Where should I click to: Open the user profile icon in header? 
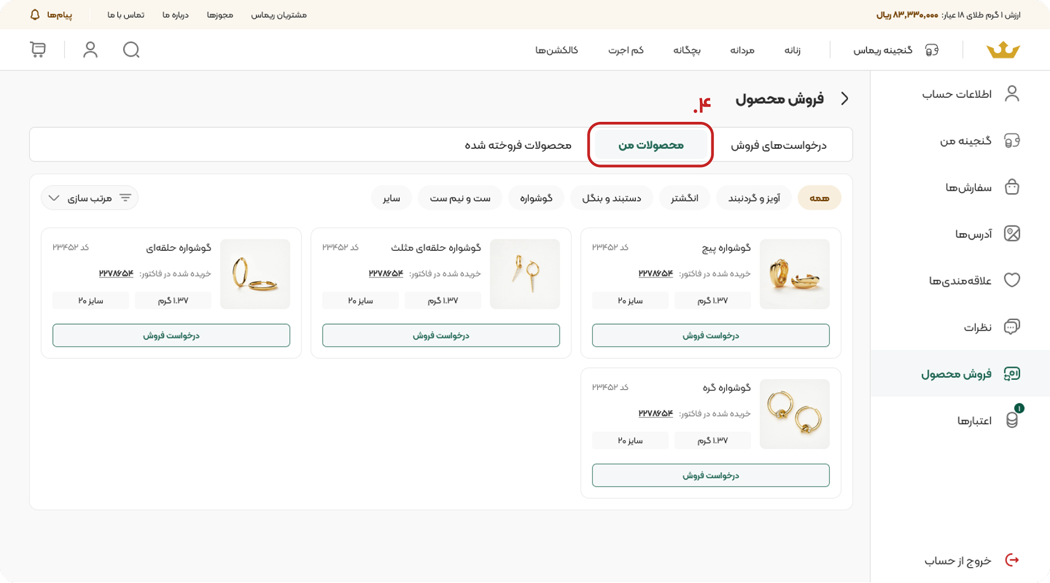[90, 50]
